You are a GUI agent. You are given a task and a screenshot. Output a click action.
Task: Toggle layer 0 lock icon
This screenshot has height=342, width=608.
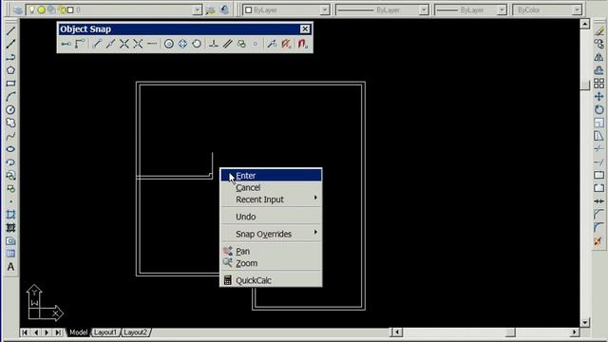(62, 9)
